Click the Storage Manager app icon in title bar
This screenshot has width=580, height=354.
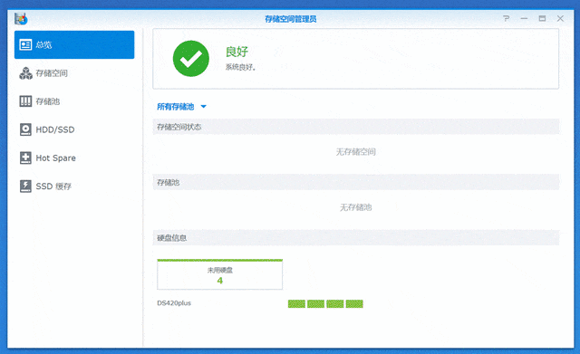pyautogui.click(x=21, y=18)
